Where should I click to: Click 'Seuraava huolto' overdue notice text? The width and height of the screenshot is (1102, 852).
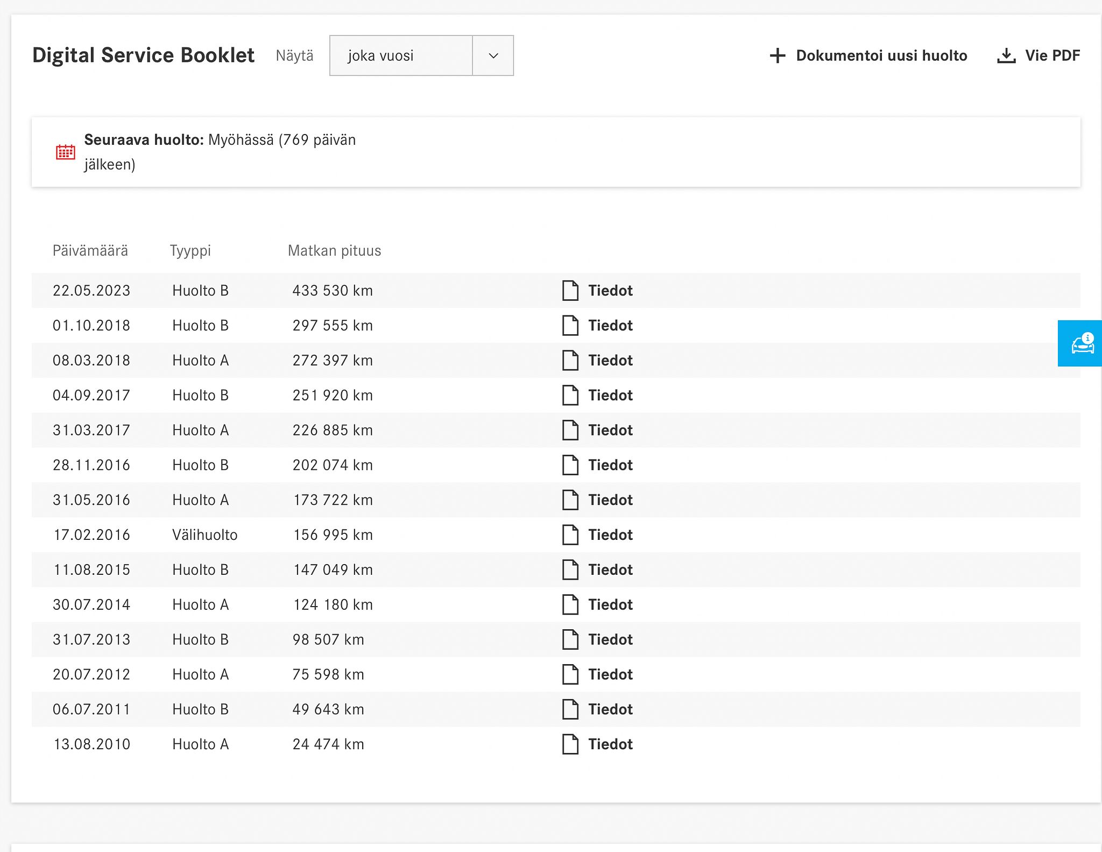[x=220, y=152]
